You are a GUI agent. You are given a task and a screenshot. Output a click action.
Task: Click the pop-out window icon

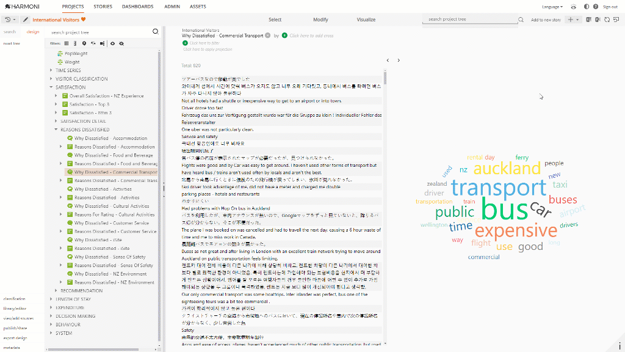(x=616, y=20)
